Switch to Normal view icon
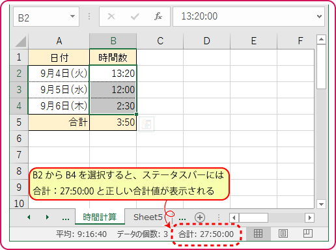The height and width of the screenshot is (250, 336). (258, 234)
